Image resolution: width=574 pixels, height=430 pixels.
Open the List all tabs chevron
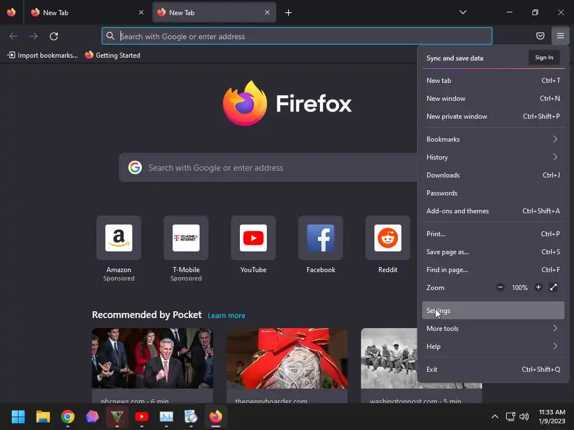[x=462, y=12]
